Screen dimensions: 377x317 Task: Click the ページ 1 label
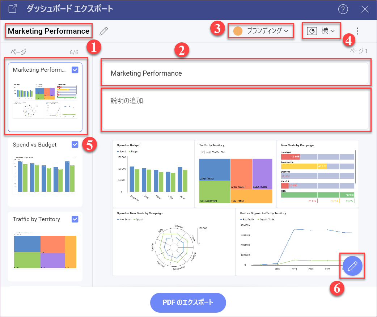[359, 51]
